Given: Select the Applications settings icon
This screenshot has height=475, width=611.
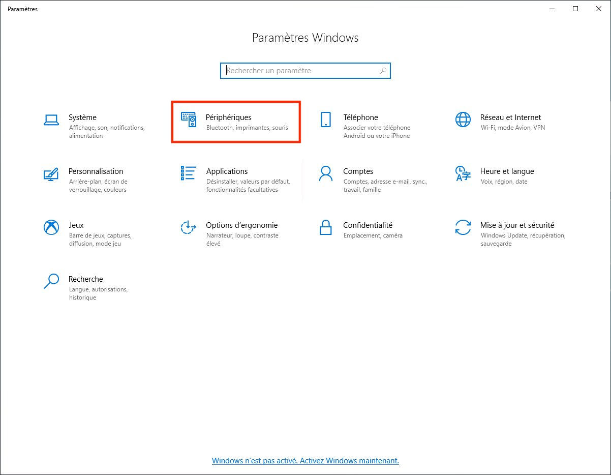Looking at the screenshot, I should pos(188,174).
